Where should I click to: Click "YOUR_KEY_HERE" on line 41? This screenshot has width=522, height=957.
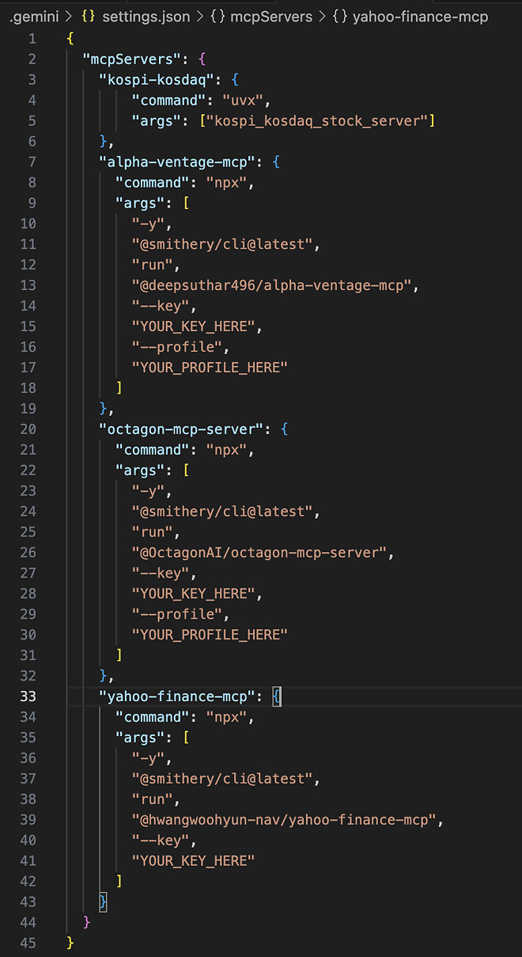point(193,862)
